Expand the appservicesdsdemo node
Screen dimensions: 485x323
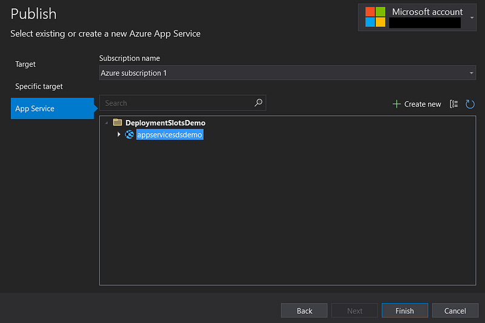pyautogui.click(x=119, y=135)
